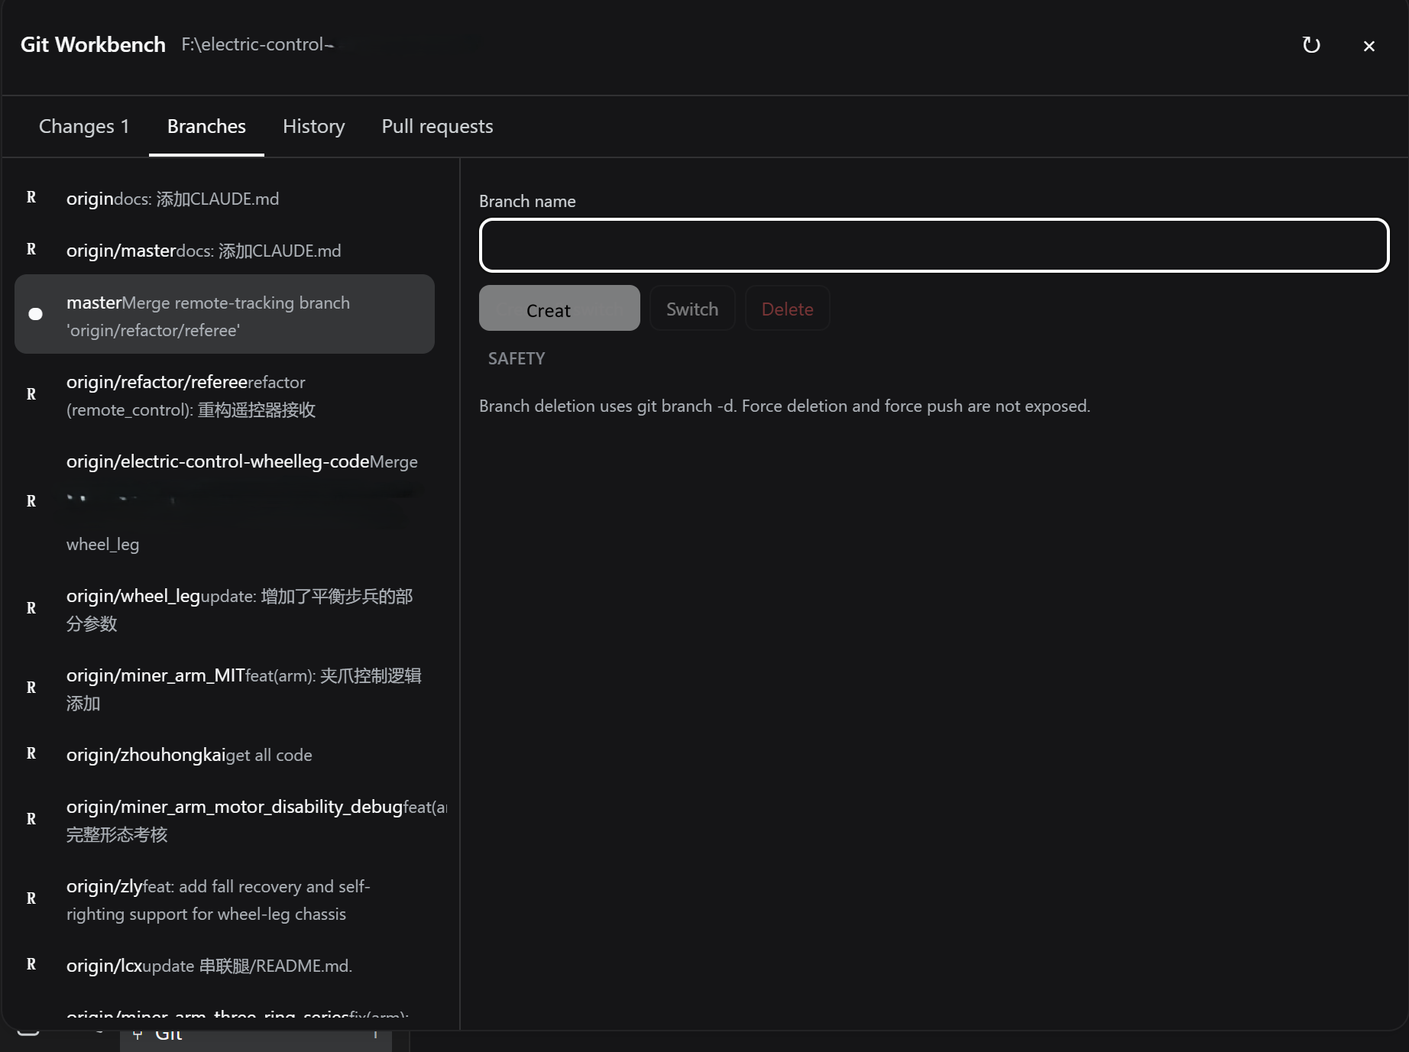
Task: Click the R badge beside origin/miner_arm_MIT
Action: [31, 688]
